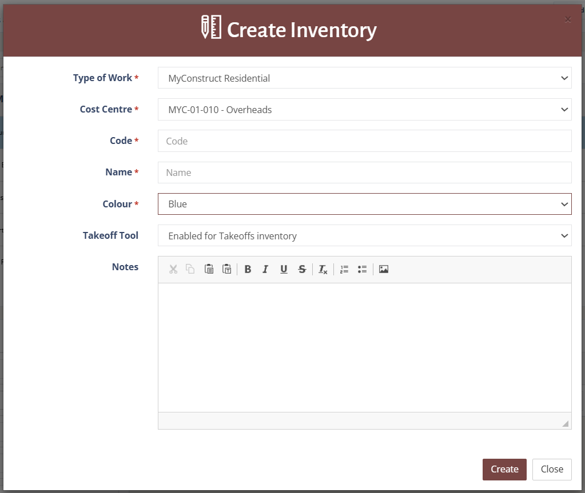This screenshot has height=493, width=585.
Task: Open the Type of Work dropdown
Action: point(364,78)
